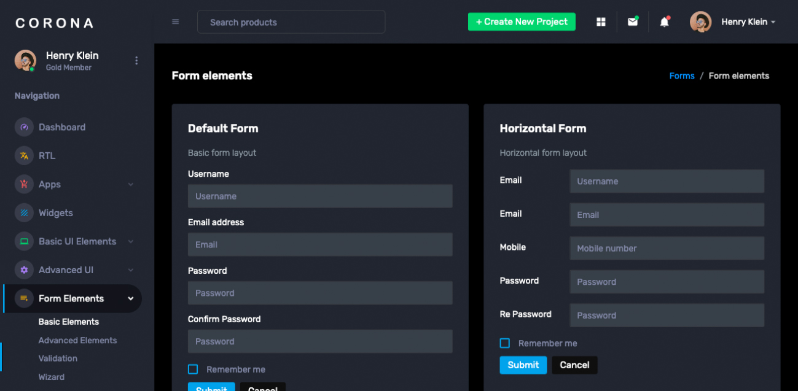Open the mail messages icon
This screenshot has height=391, width=798.
tap(632, 22)
